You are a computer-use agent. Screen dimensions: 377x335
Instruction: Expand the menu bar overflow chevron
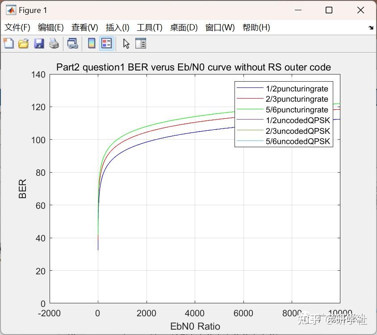point(371,27)
